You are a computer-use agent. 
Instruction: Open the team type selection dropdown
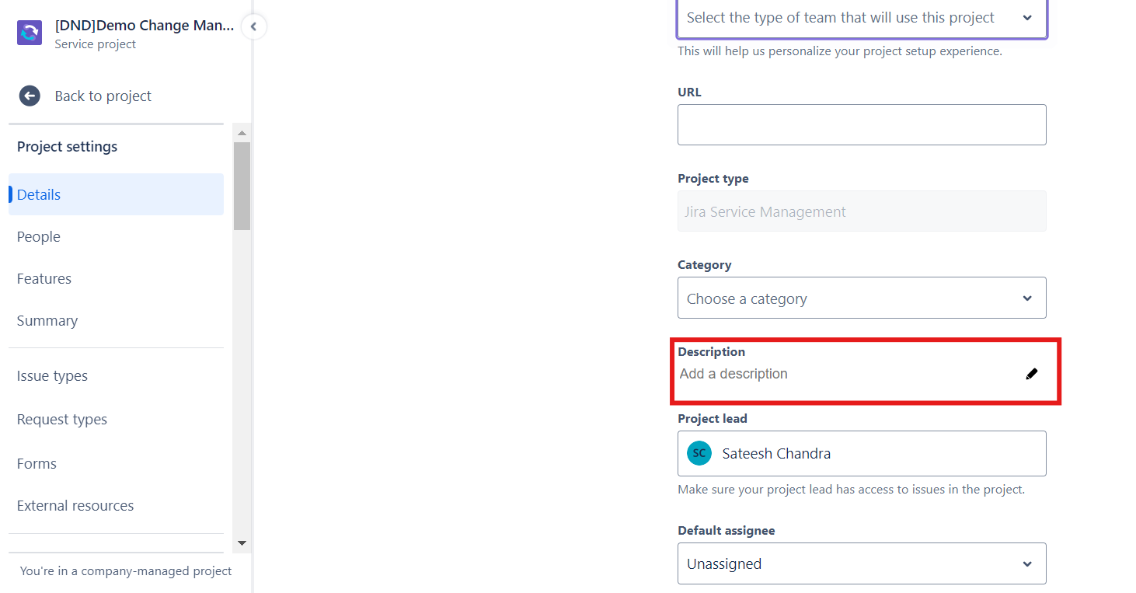tap(861, 17)
